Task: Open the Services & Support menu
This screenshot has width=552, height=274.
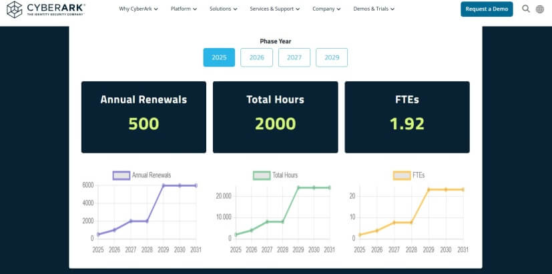Action: coord(274,9)
